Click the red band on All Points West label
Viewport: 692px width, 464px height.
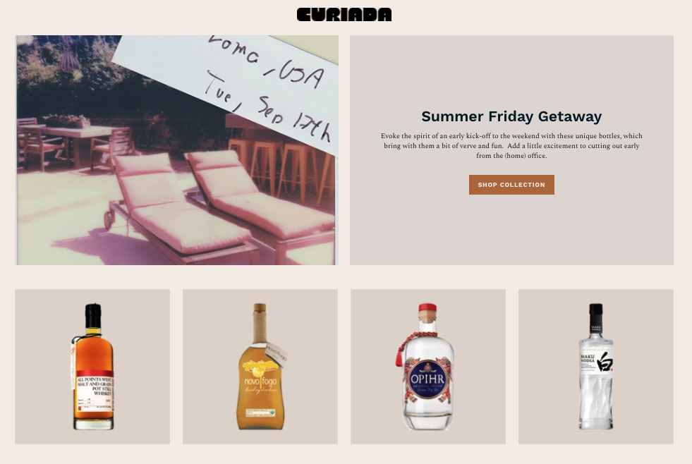click(93, 374)
